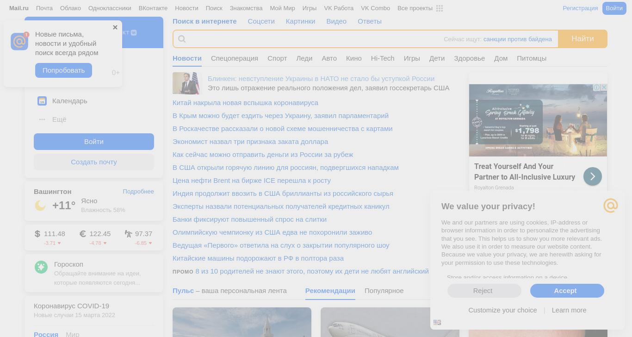Switch to Картинки search tab
The height and width of the screenshot is (337, 632).
click(300, 21)
